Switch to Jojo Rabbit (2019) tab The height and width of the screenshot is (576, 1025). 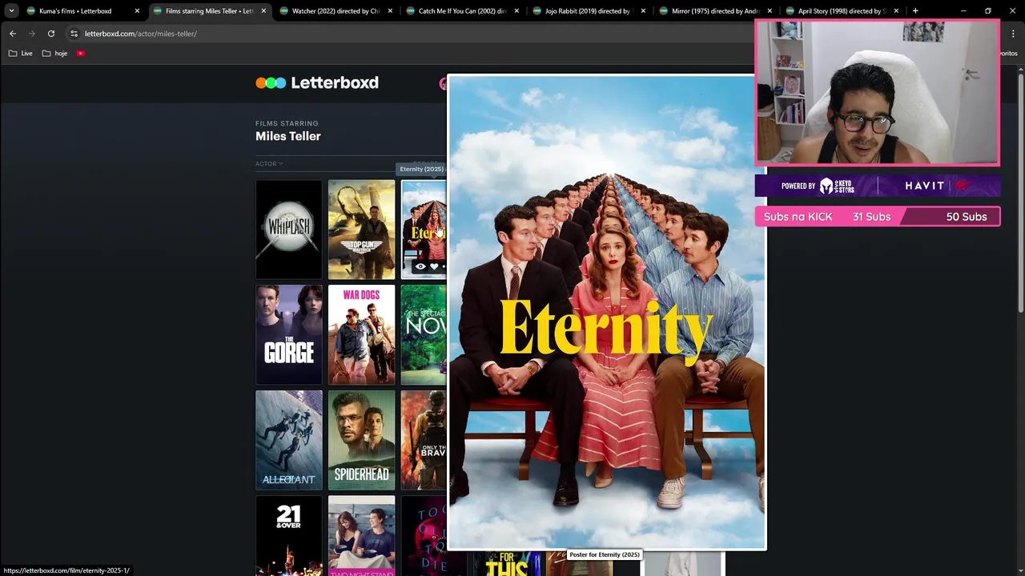588,11
